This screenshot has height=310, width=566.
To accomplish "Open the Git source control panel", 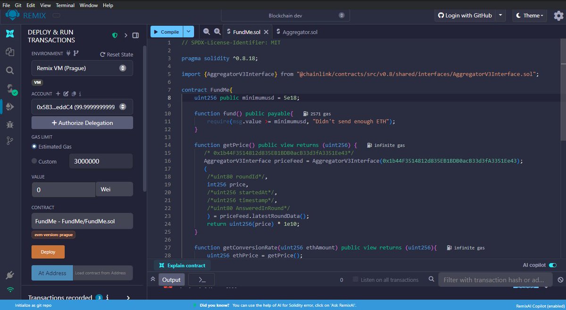I will 10,142.
